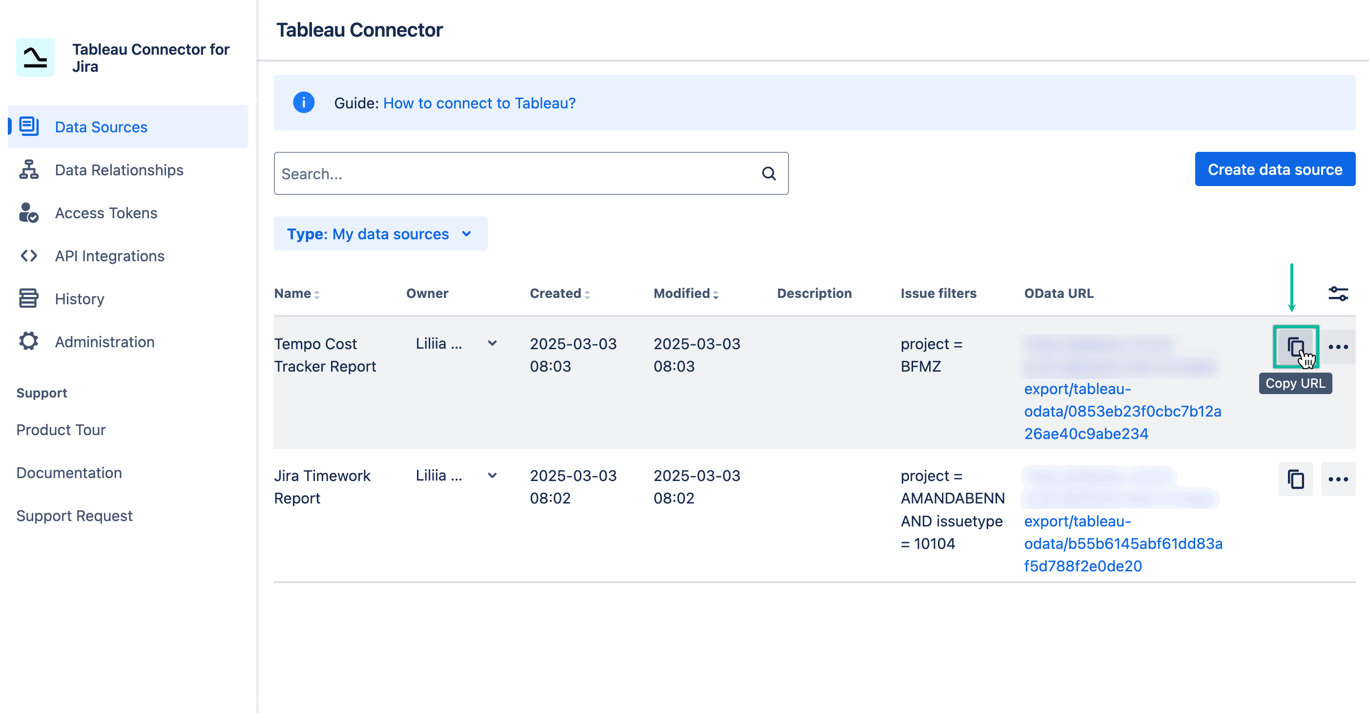Open more actions for Tempo Cost Tracker Report
1369x713 pixels.
[x=1338, y=346]
